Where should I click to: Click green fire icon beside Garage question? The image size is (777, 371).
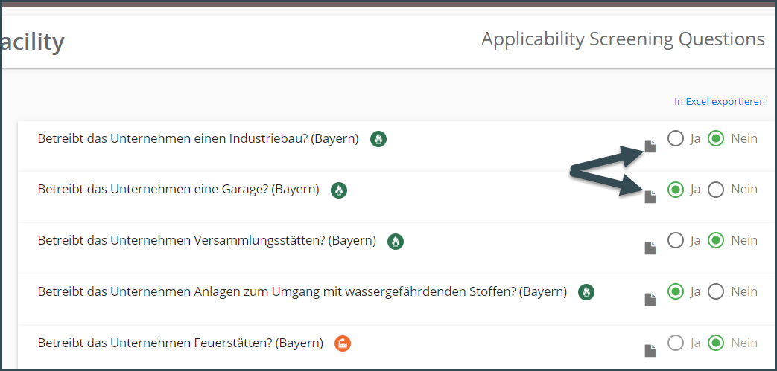click(339, 190)
